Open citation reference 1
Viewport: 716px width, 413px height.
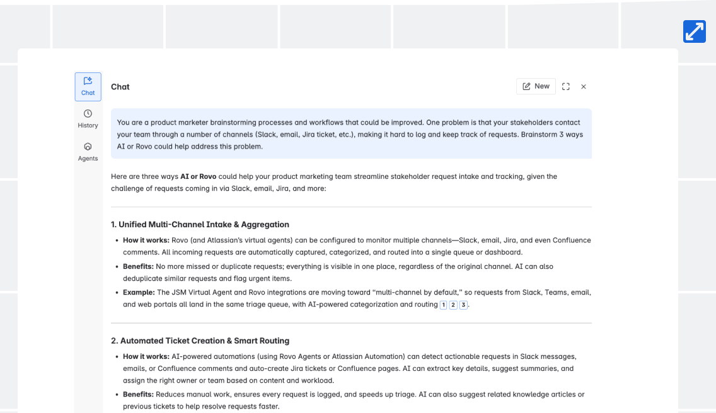click(x=443, y=305)
